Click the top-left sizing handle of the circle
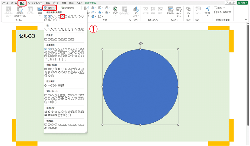The image size is (250, 146). pyautogui.click(x=102, y=49)
